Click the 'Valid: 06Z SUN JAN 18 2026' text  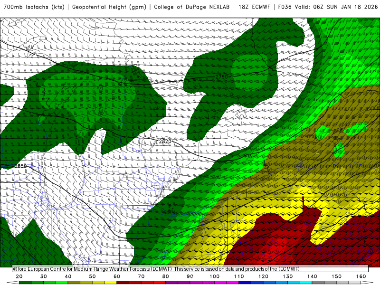click(x=336, y=7)
